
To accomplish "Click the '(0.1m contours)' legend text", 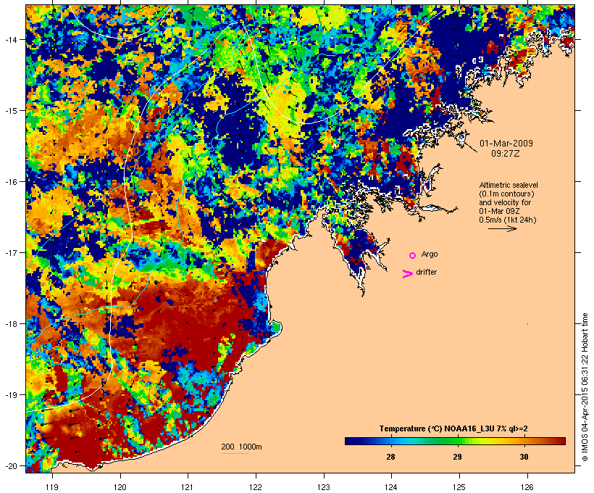I will point(506,194).
